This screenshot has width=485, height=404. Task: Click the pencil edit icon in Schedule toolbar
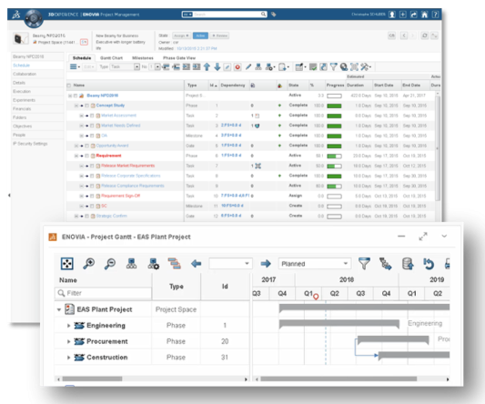[248, 66]
